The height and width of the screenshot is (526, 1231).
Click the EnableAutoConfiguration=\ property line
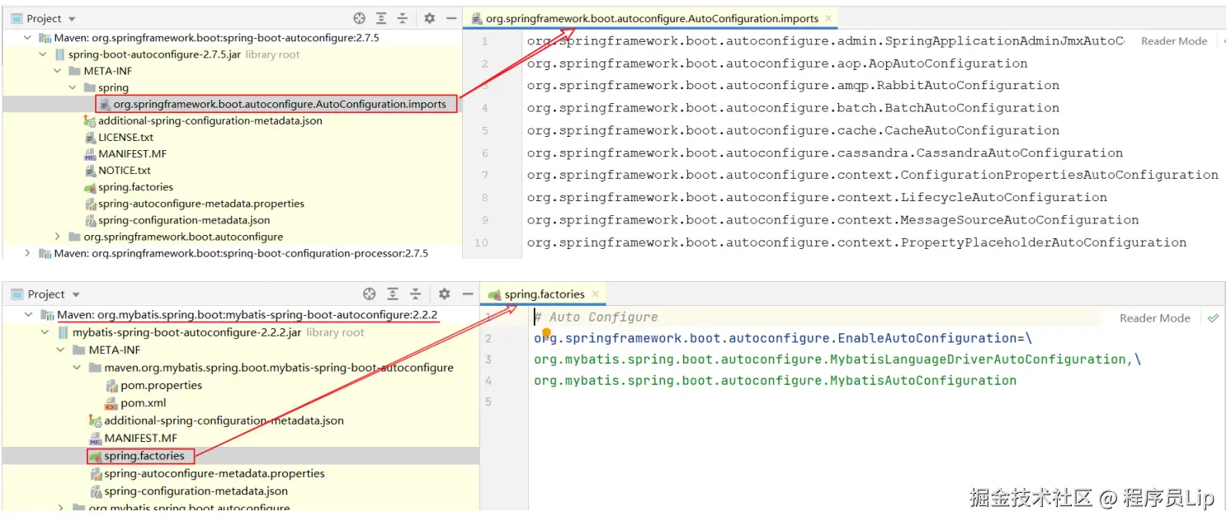[783, 338]
